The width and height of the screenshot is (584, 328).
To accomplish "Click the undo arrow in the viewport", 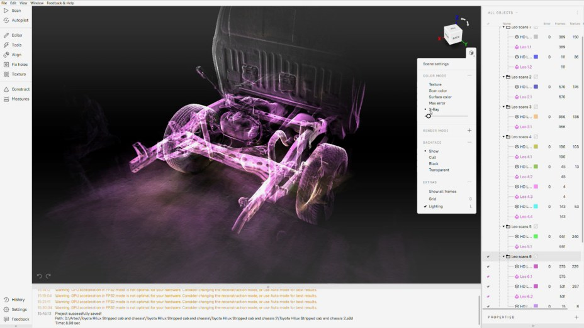I will [x=39, y=276].
